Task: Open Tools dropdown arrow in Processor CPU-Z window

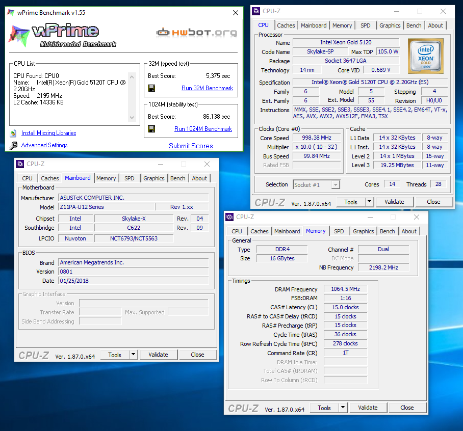Action: coord(369,202)
